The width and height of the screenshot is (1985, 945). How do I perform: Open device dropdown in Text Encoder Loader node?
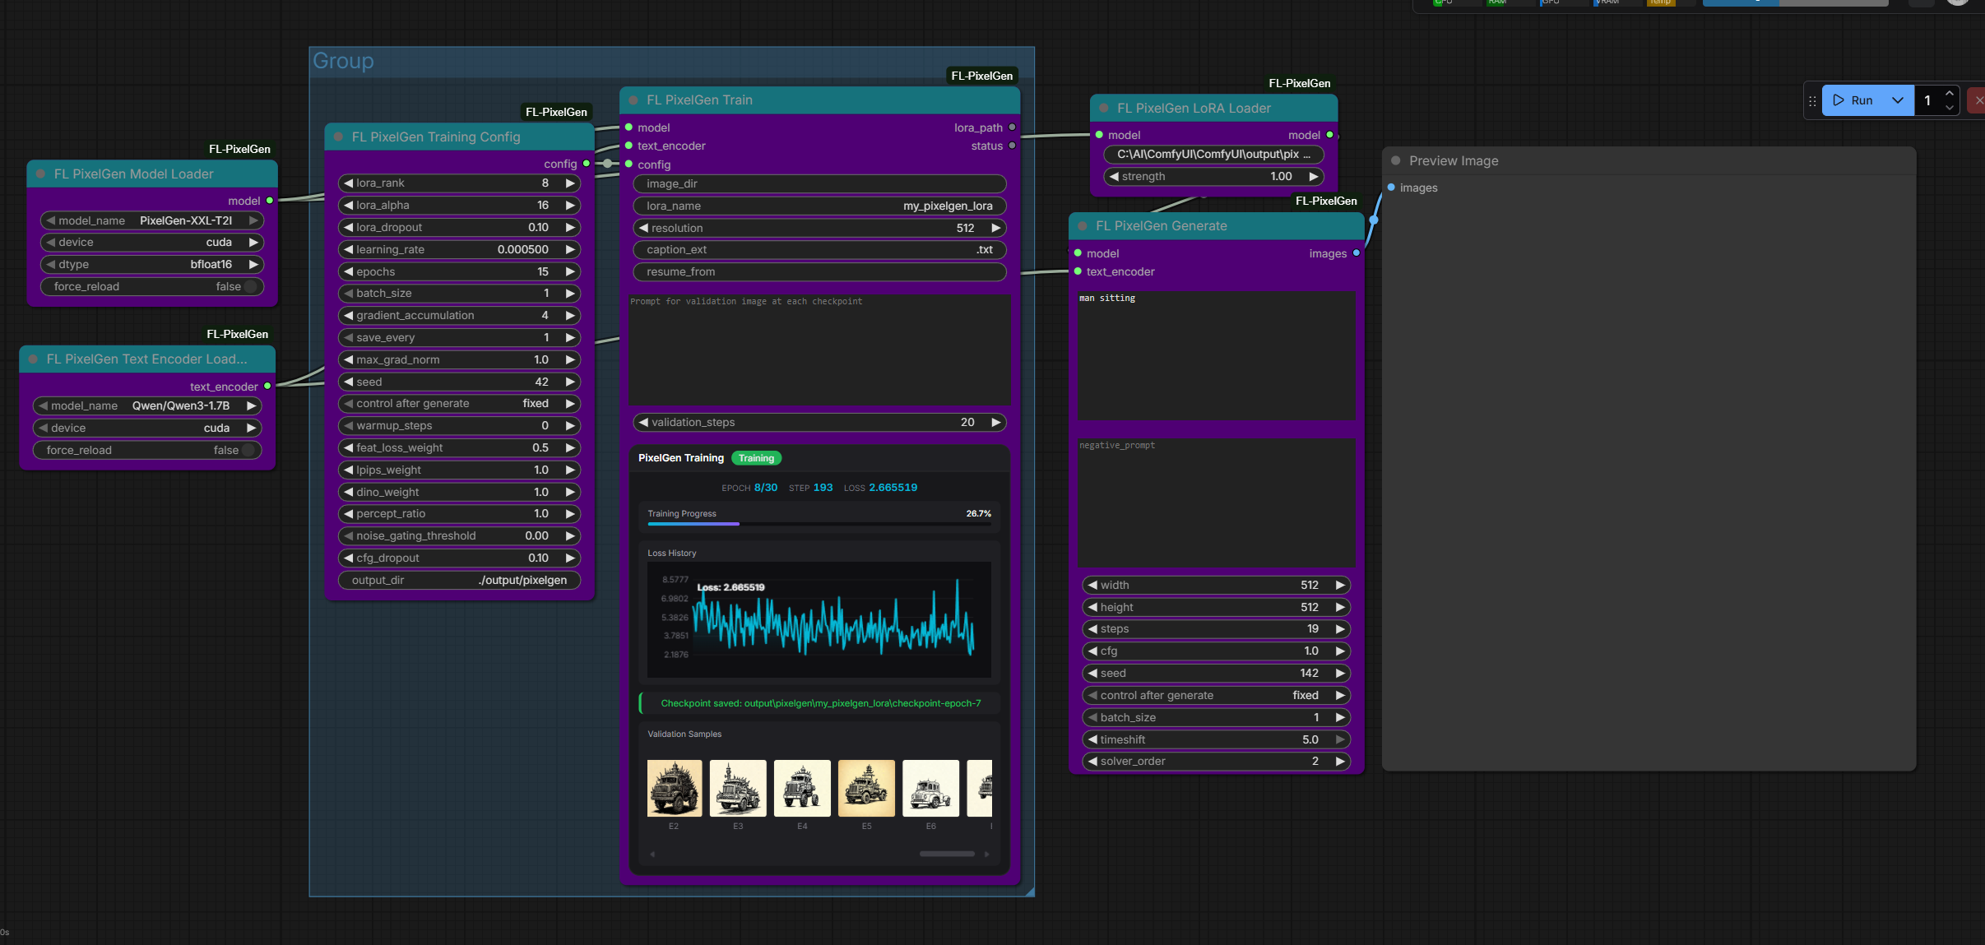(147, 428)
